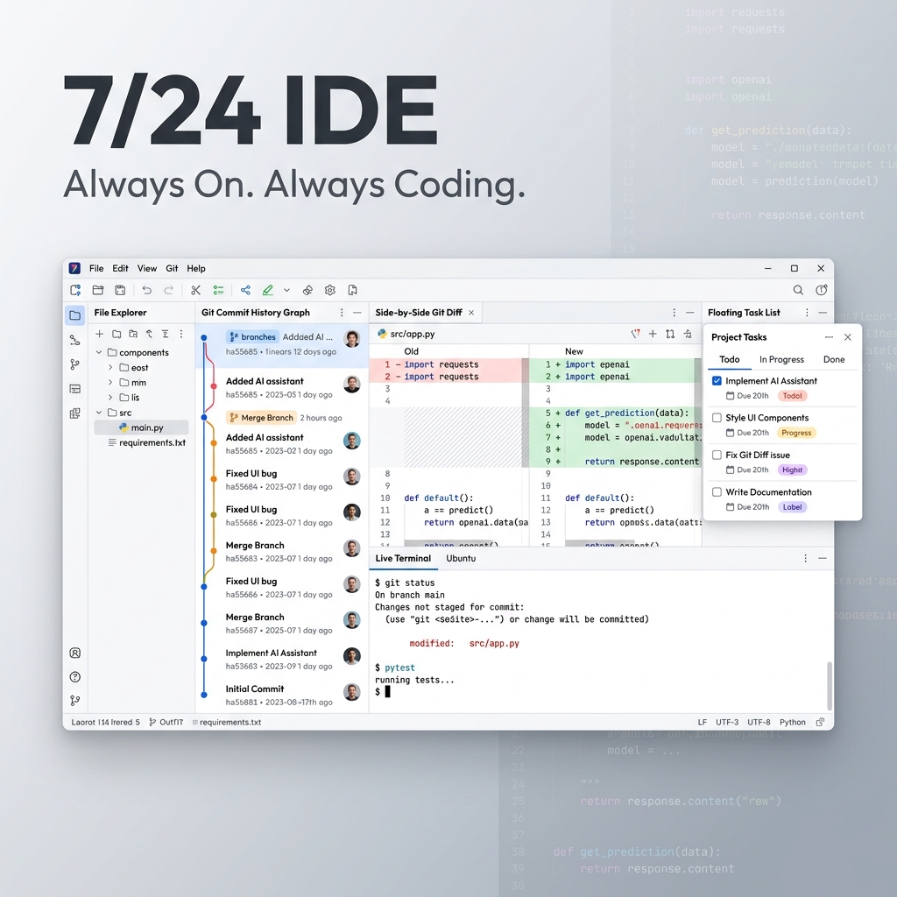897x897 pixels.
Task: Click the save toolbar icon
Action: pyautogui.click(x=120, y=290)
